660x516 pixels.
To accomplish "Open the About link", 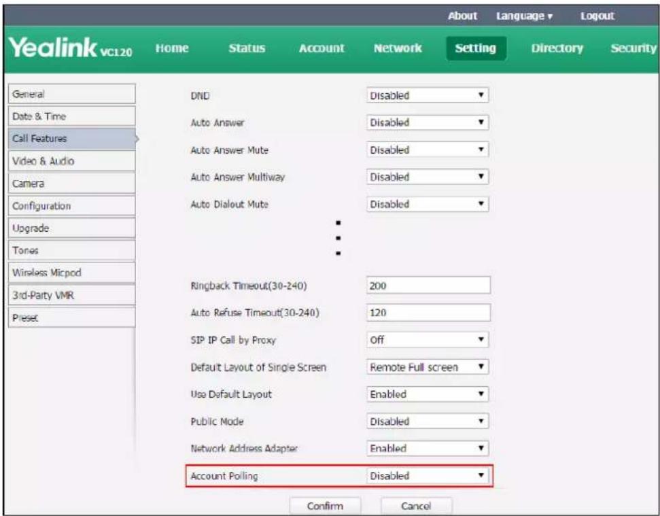I will pyautogui.click(x=462, y=16).
